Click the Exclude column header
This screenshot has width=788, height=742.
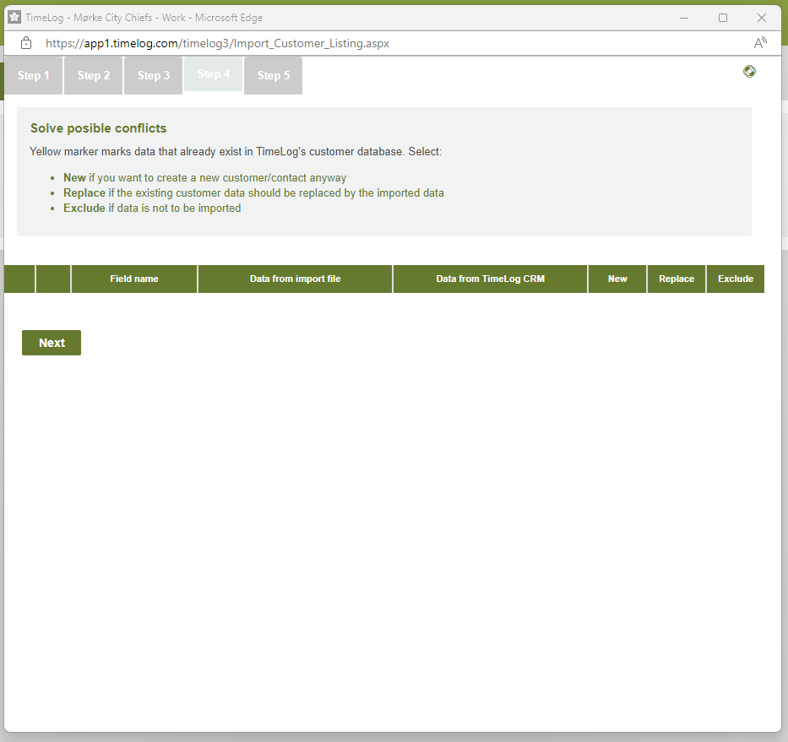pyautogui.click(x=736, y=279)
